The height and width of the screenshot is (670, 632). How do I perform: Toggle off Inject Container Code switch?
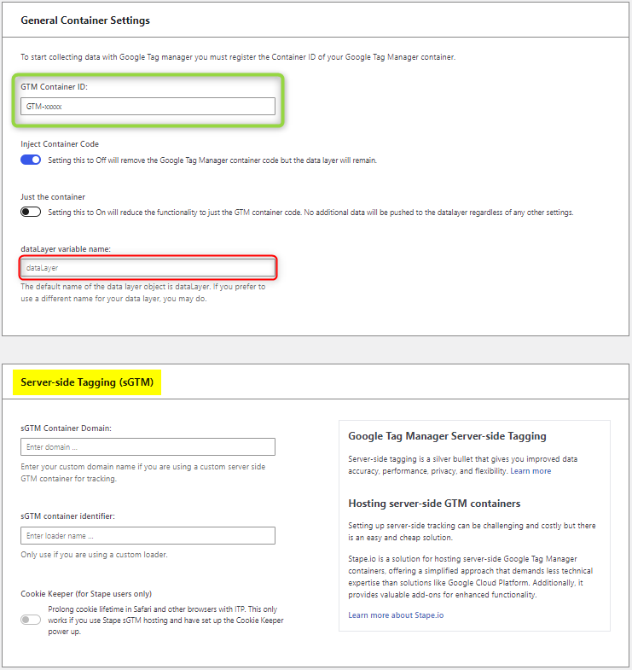[x=31, y=160]
